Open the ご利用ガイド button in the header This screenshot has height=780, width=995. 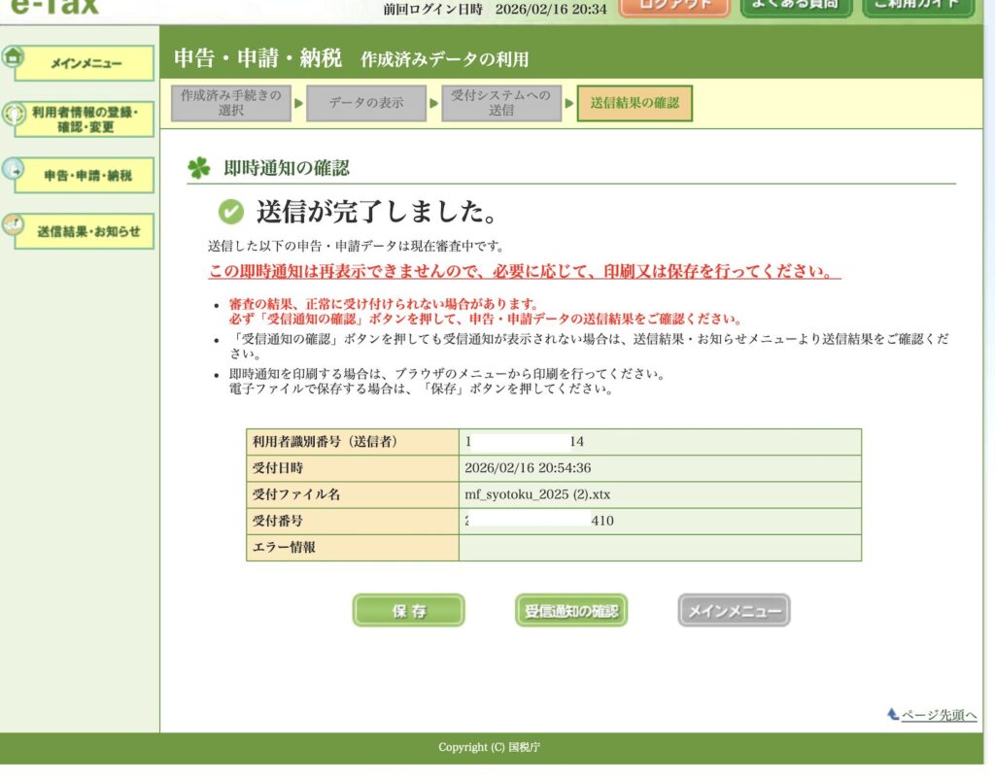point(917,6)
